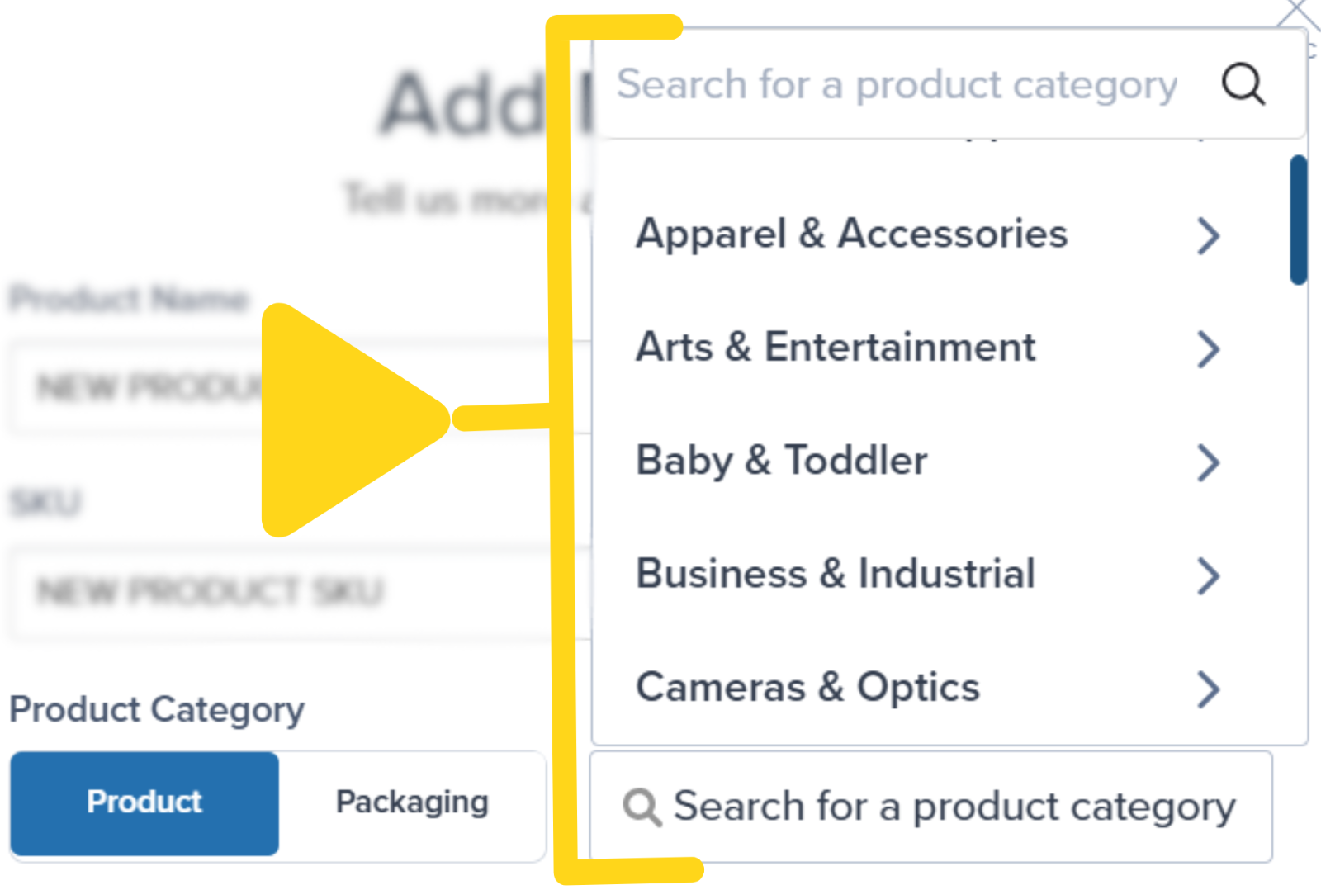Expand Apparel & Accessories with its chevron
The width and height of the screenshot is (1321, 890).
coord(1209,236)
